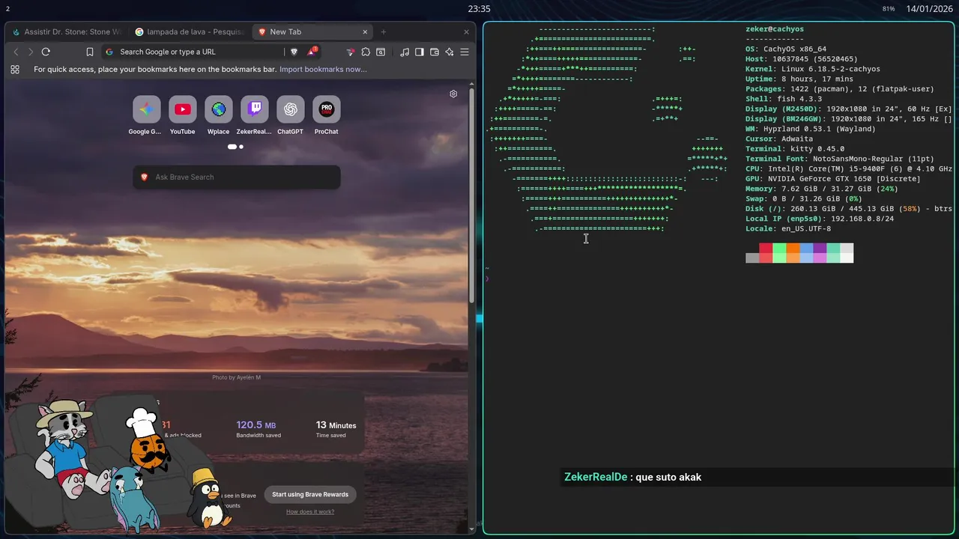Open the YouTube shortcut tile
The image size is (959, 539).
point(182,115)
